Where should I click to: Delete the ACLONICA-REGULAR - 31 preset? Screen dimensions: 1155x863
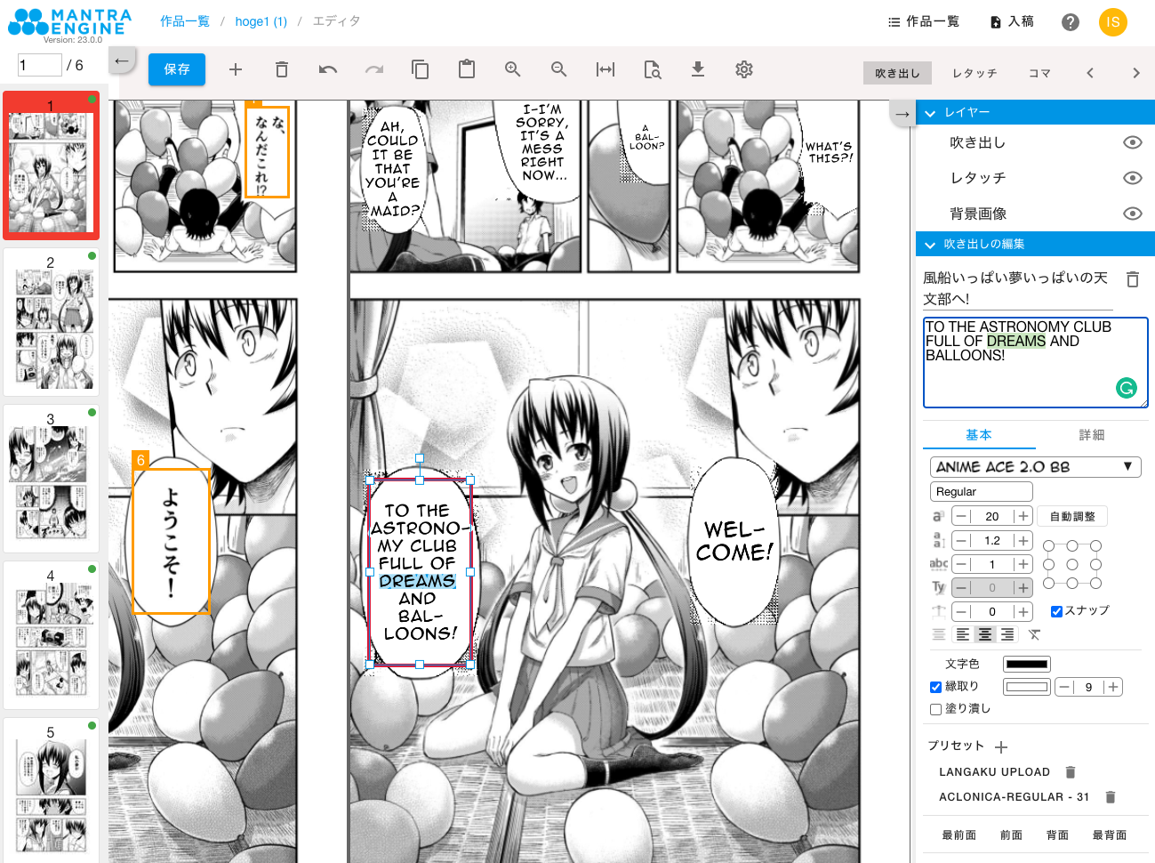pyautogui.click(x=1110, y=797)
